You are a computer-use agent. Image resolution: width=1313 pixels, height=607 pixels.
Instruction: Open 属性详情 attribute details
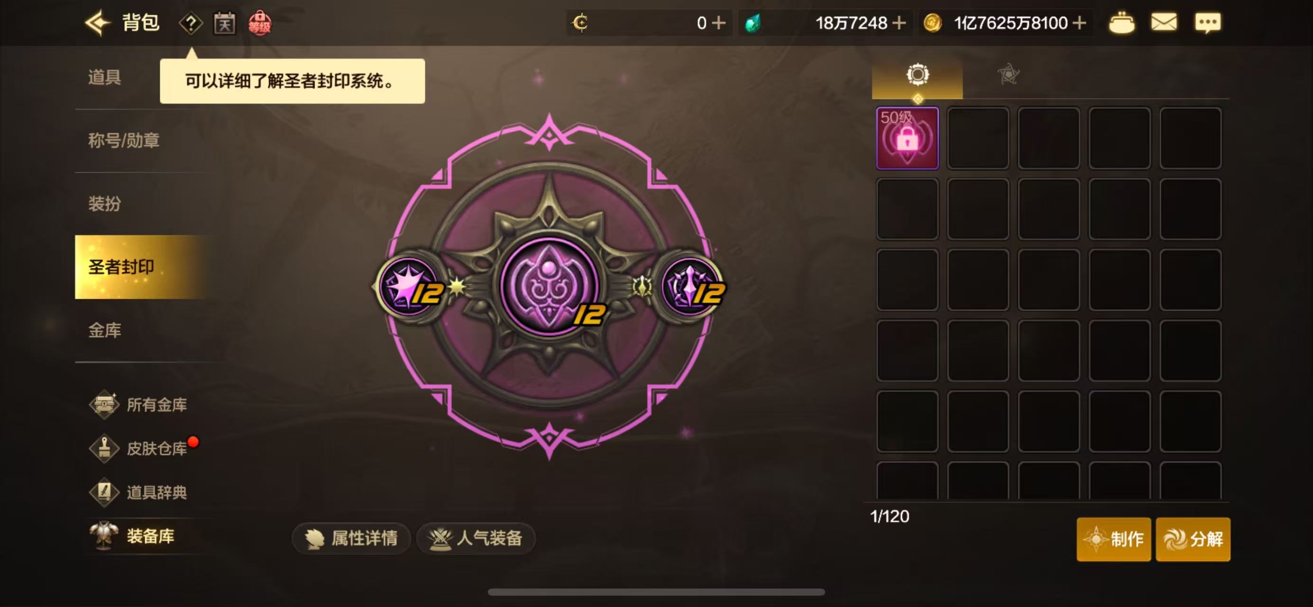tap(351, 538)
